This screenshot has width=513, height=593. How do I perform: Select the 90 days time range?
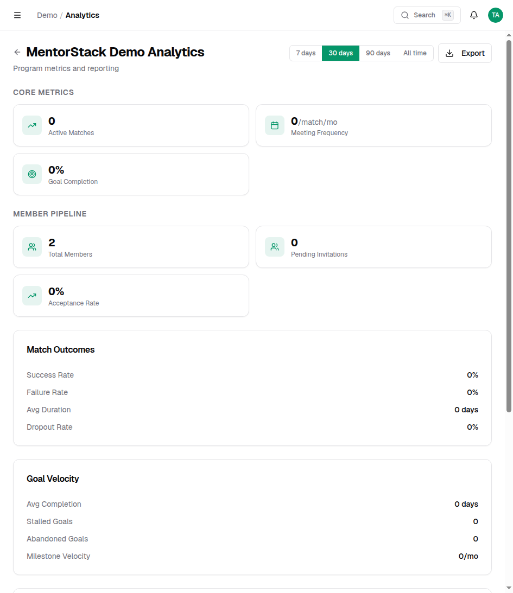click(378, 53)
